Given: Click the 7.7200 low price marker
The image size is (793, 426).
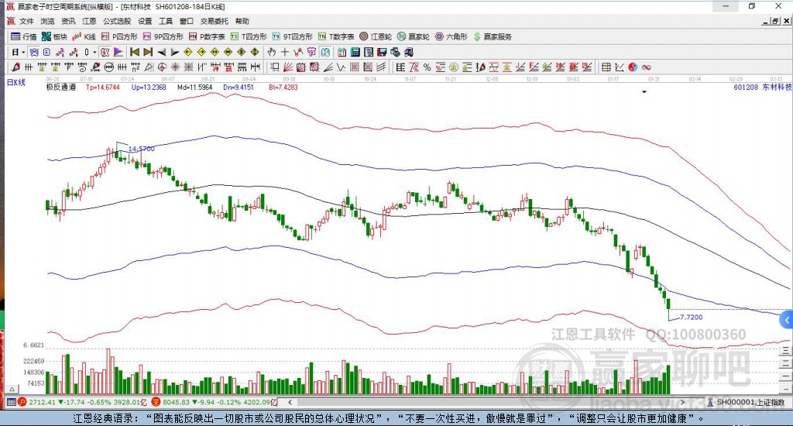Looking at the screenshot, I should pos(691,318).
